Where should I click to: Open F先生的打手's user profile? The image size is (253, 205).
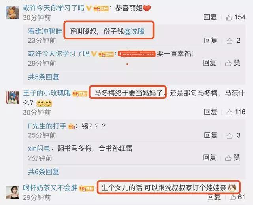click(x=47, y=126)
